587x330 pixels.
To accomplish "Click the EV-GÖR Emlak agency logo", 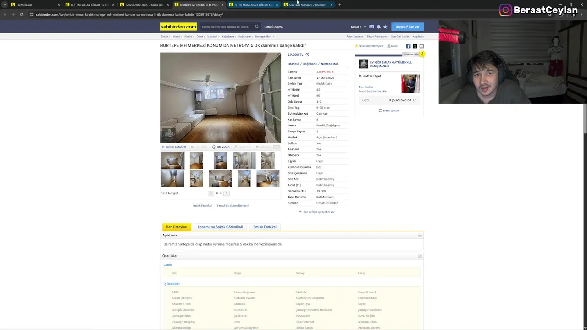I will click(x=363, y=64).
